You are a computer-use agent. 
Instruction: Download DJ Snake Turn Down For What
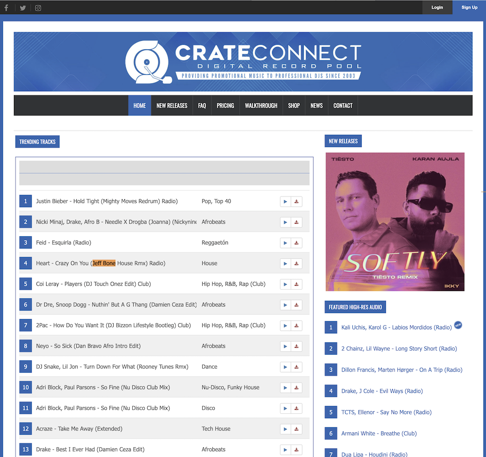(296, 367)
